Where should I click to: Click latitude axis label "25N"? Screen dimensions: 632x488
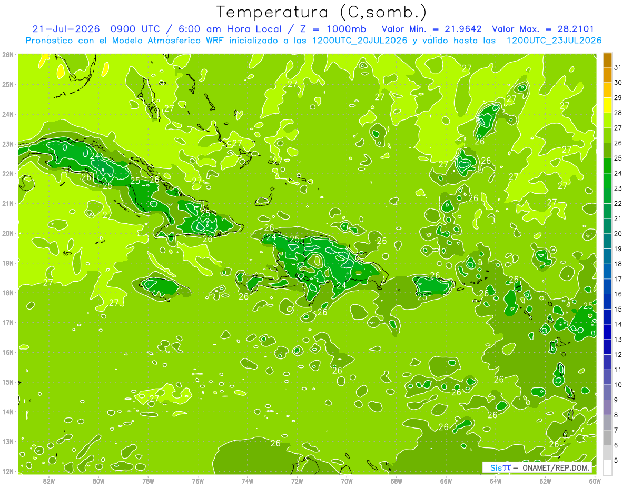8,84
